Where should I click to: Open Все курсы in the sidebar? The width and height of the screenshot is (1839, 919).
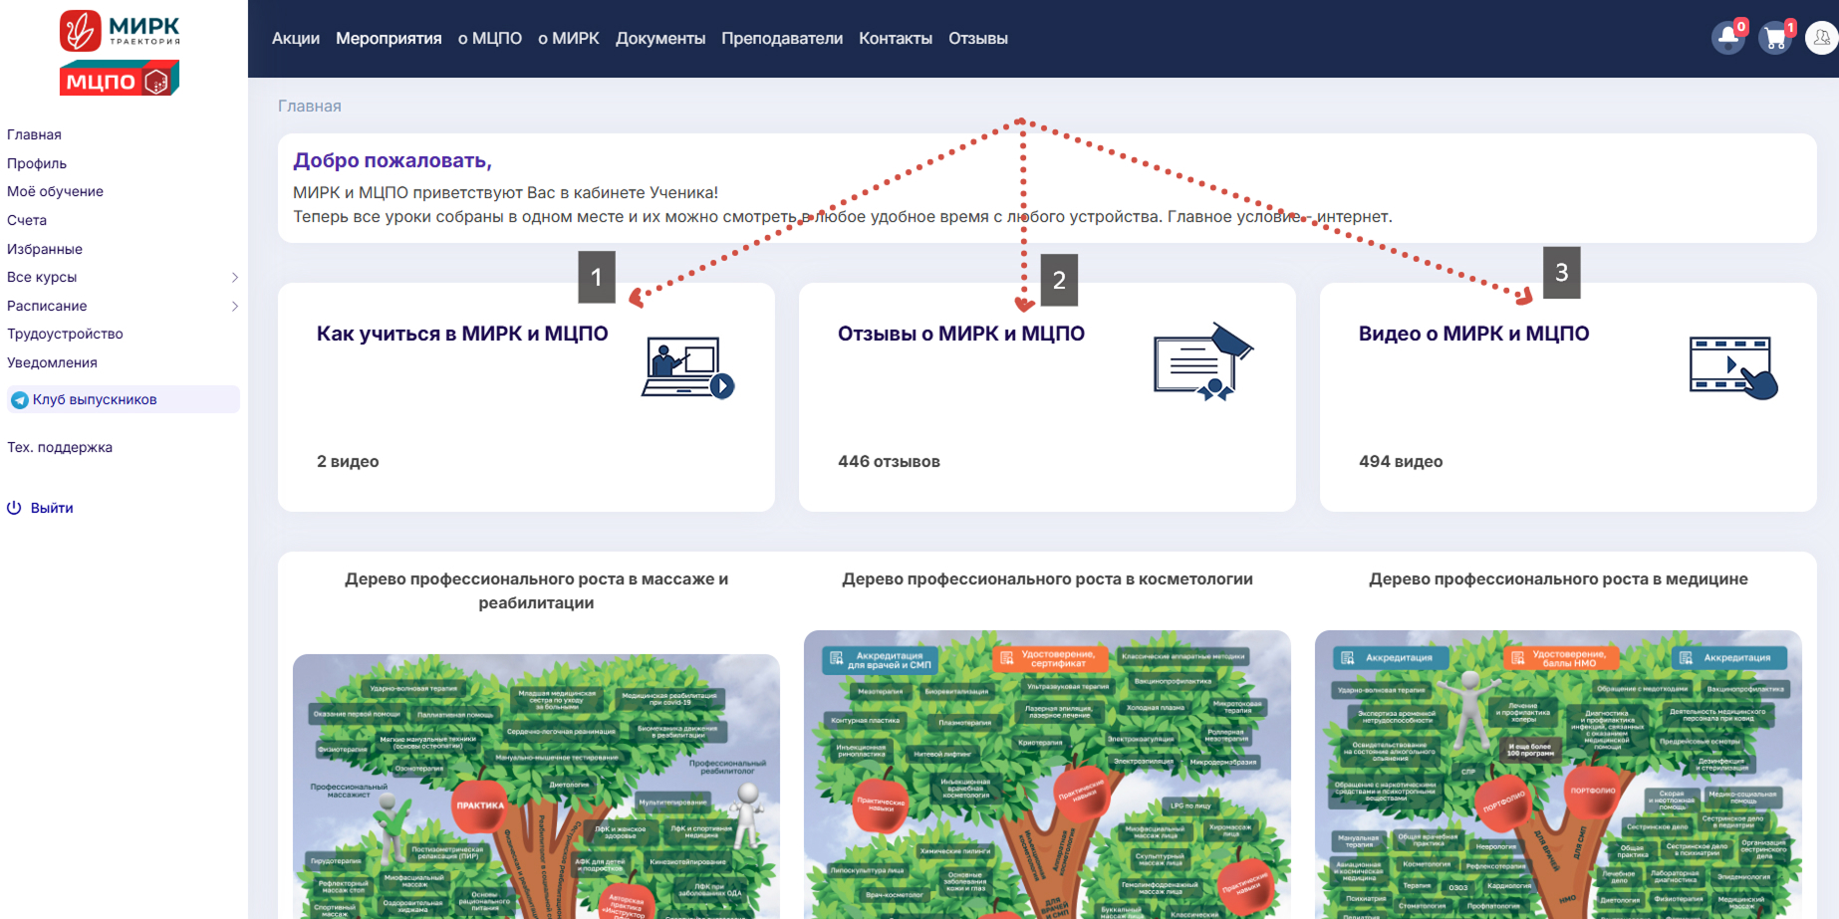(x=42, y=277)
